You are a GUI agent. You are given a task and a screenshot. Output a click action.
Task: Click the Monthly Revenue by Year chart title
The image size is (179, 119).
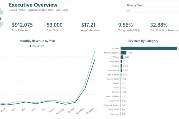click(37, 41)
